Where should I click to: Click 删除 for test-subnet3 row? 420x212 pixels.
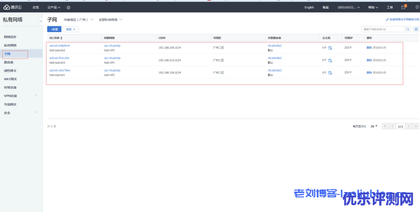[x=369, y=60]
